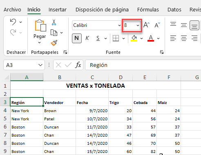
Task: Toggle the bottom align icon
Action: tap(194, 25)
